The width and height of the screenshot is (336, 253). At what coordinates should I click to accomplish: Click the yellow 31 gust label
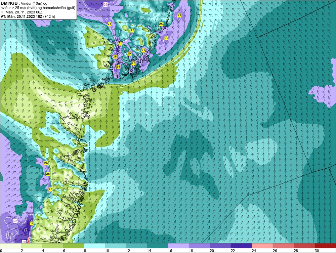[x=120, y=43]
